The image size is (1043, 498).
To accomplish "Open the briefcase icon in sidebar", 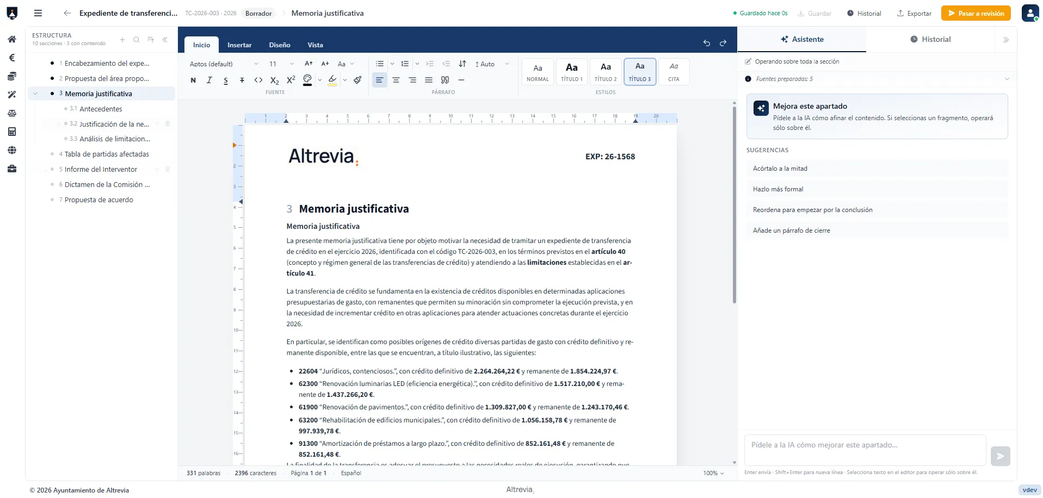I will click(x=12, y=169).
